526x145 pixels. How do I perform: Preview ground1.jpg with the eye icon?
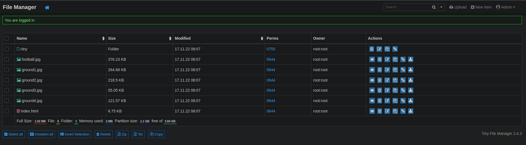click(x=372, y=70)
